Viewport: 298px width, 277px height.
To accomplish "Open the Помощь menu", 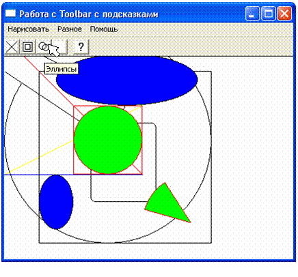I will pos(104,29).
